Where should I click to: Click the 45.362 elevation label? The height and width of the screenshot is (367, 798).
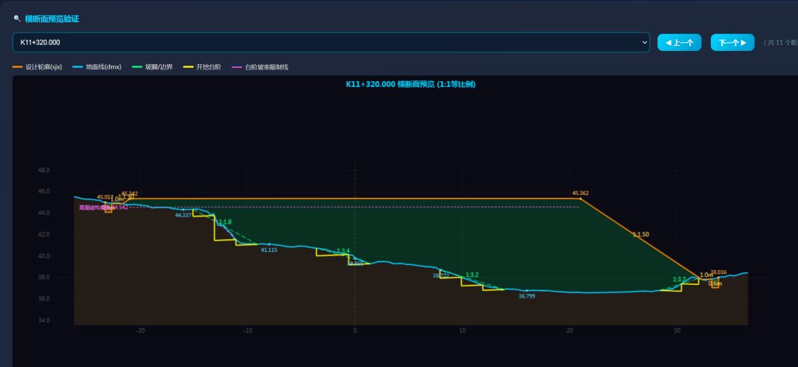click(x=580, y=193)
